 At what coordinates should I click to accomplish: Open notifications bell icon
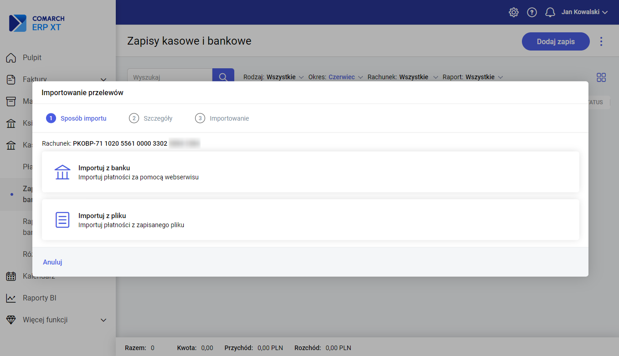tap(550, 12)
